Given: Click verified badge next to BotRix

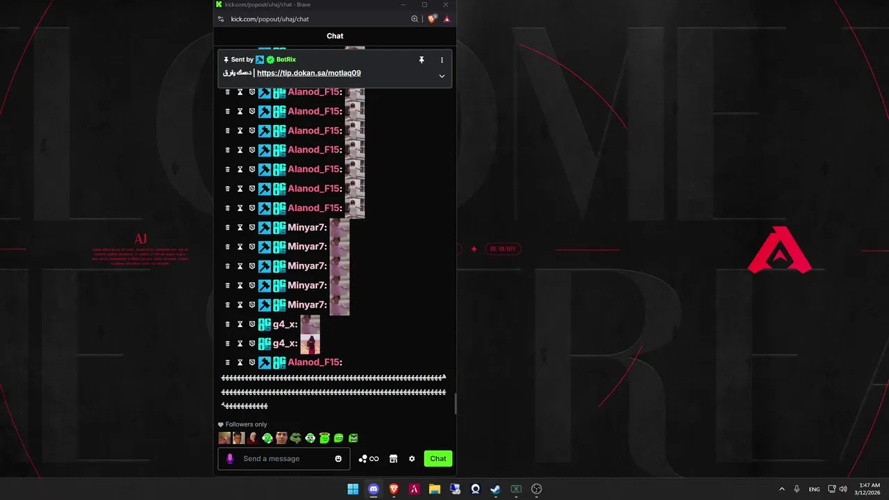Looking at the screenshot, I should 270,60.
